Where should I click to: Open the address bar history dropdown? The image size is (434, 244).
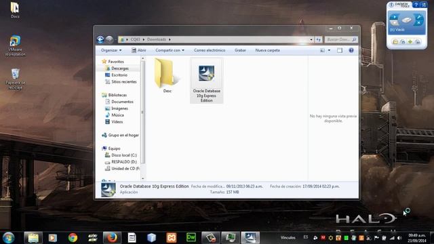pos(311,39)
